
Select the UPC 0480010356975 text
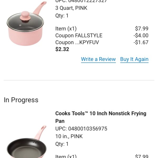point(81,129)
